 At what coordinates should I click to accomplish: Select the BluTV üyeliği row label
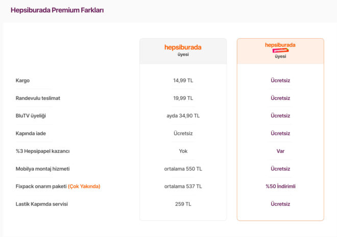[x=31, y=116]
